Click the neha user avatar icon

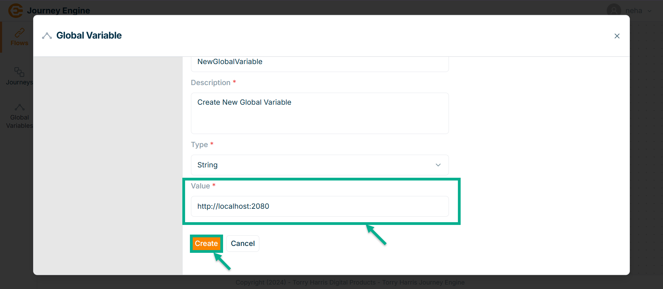coord(614,11)
